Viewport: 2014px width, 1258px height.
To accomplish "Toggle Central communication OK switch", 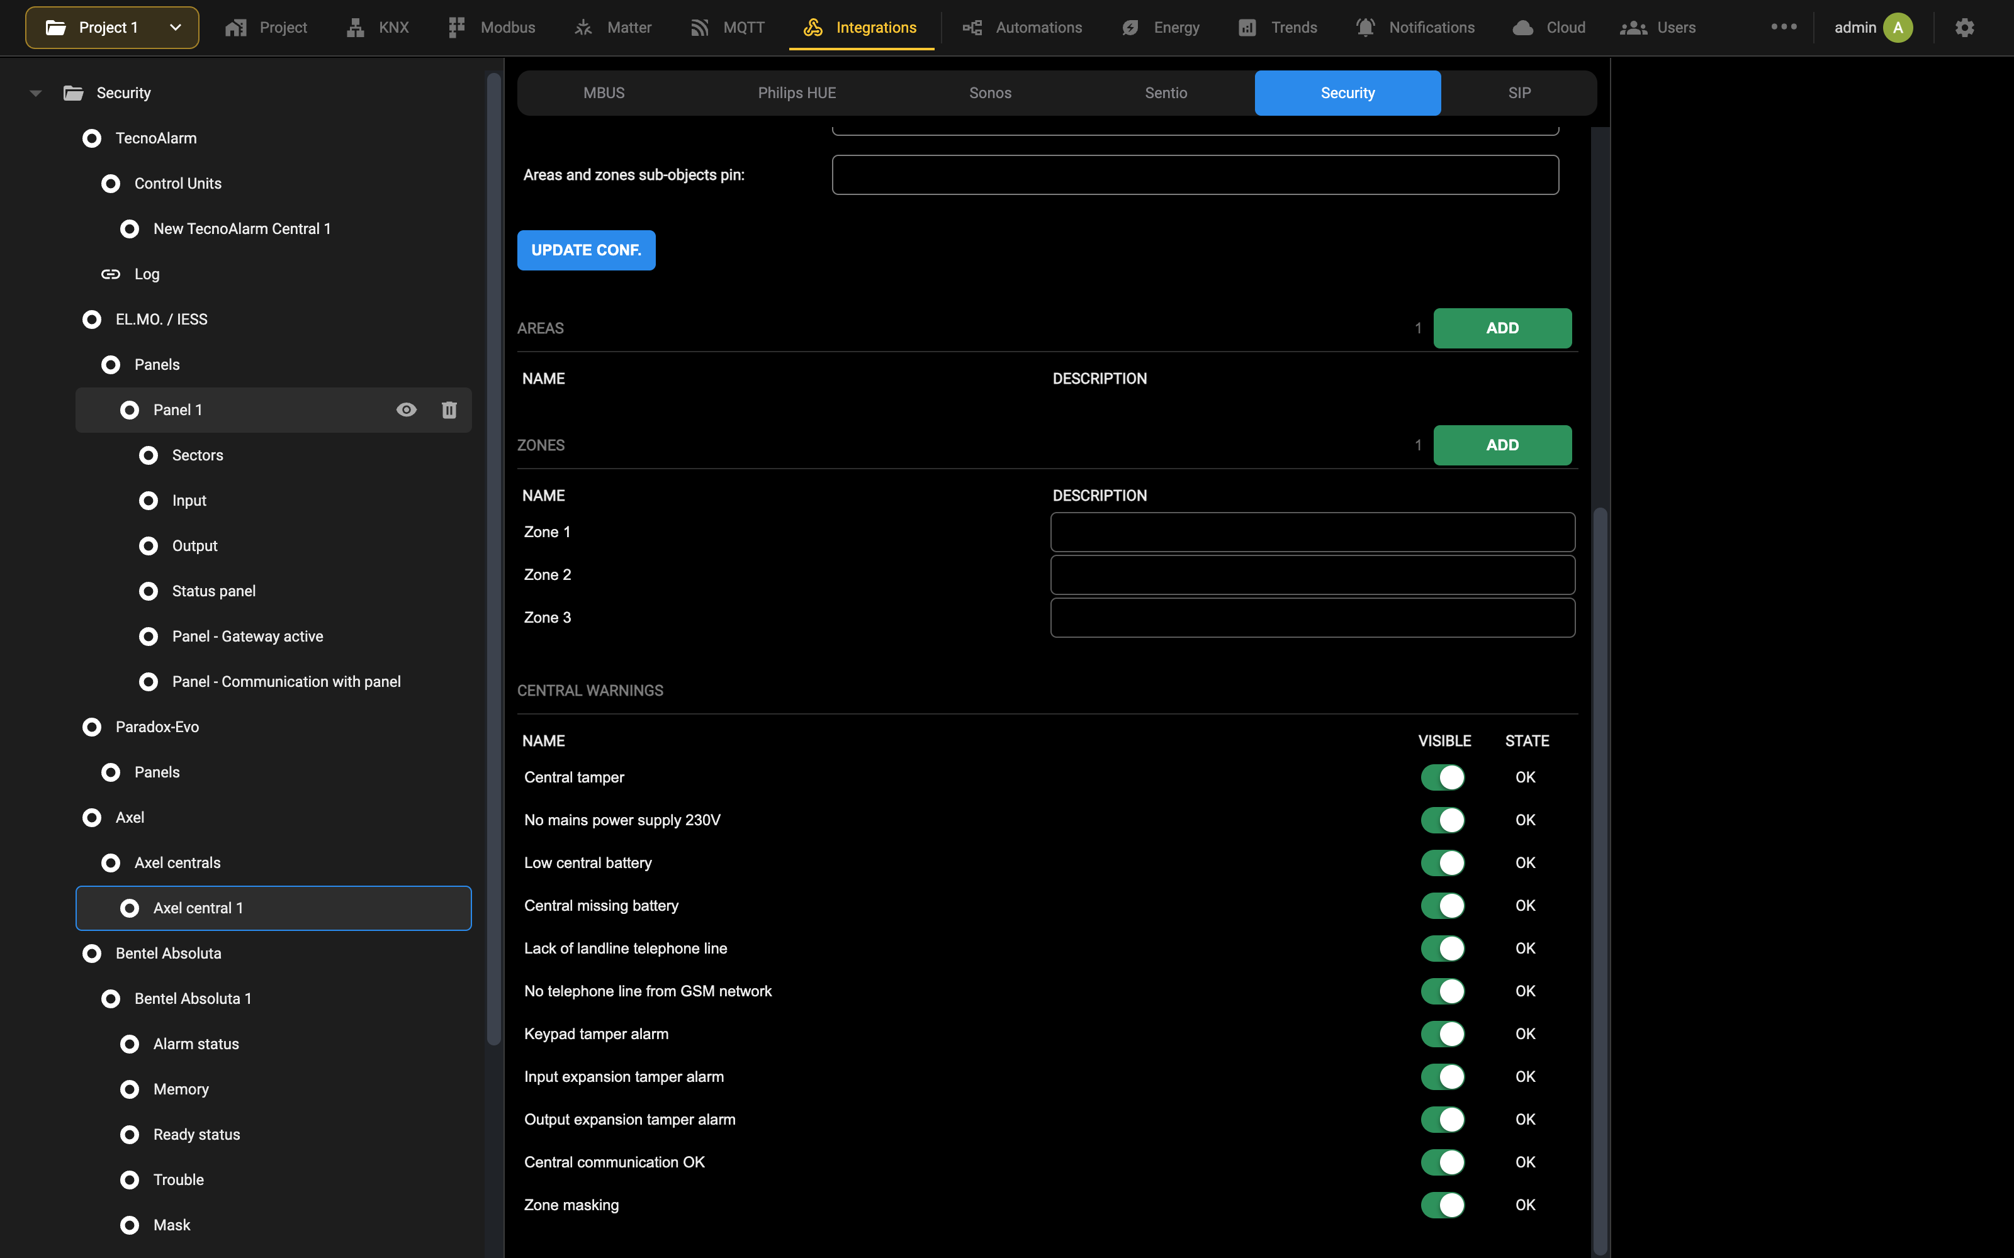I will click(1443, 1162).
